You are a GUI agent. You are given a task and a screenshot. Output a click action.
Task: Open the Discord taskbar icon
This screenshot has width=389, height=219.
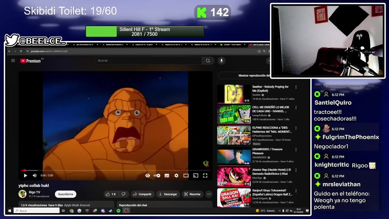point(103,211)
